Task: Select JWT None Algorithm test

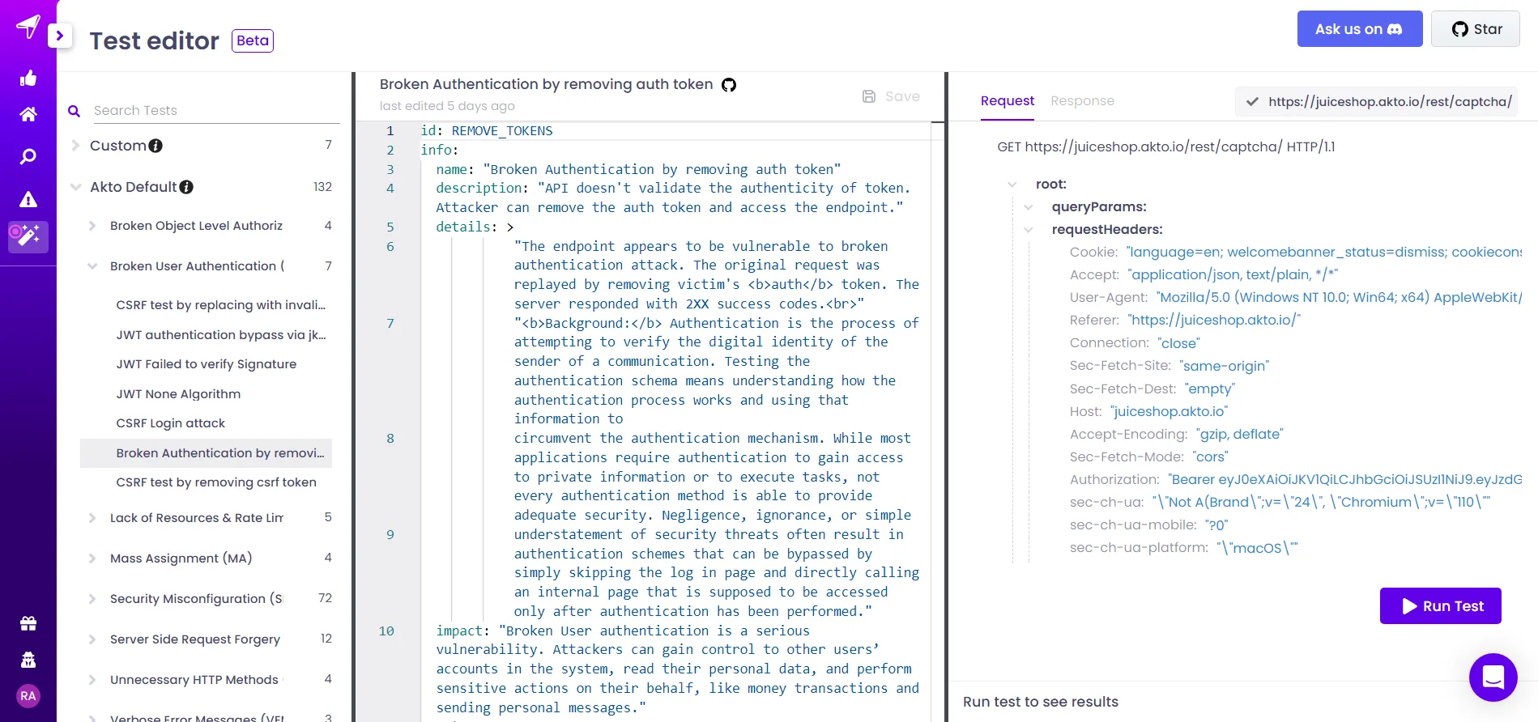Action: (x=178, y=394)
